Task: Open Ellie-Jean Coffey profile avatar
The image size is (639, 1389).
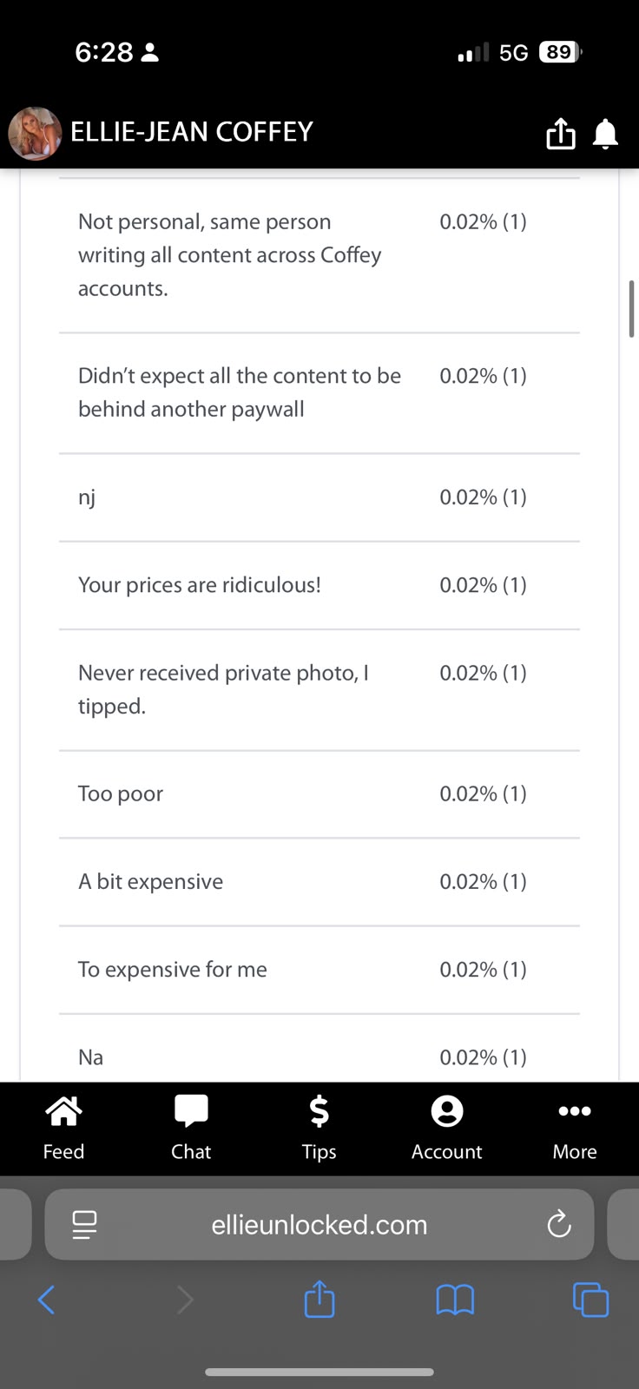Action: pos(35,134)
